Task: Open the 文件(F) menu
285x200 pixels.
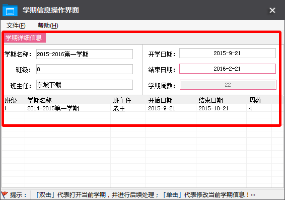Action: pyautogui.click(x=16, y=26)
